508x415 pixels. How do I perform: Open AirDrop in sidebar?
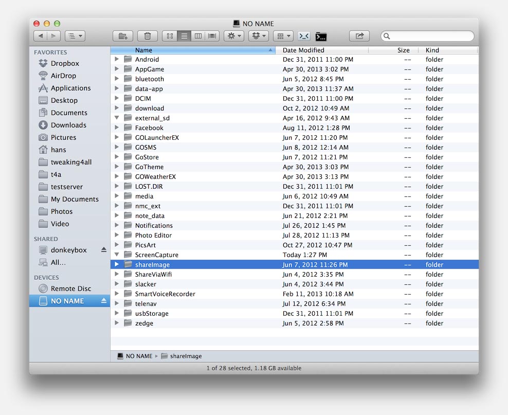tap(64, 76)
